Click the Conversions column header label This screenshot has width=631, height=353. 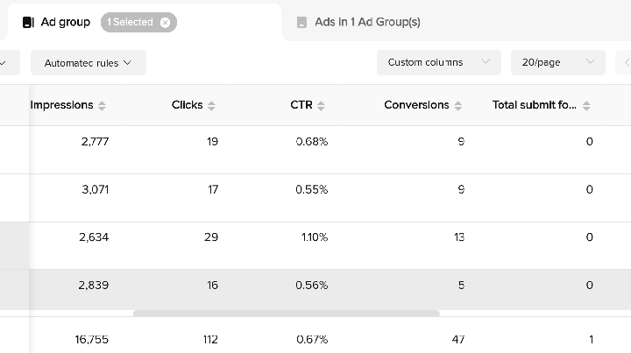(416, 105)
